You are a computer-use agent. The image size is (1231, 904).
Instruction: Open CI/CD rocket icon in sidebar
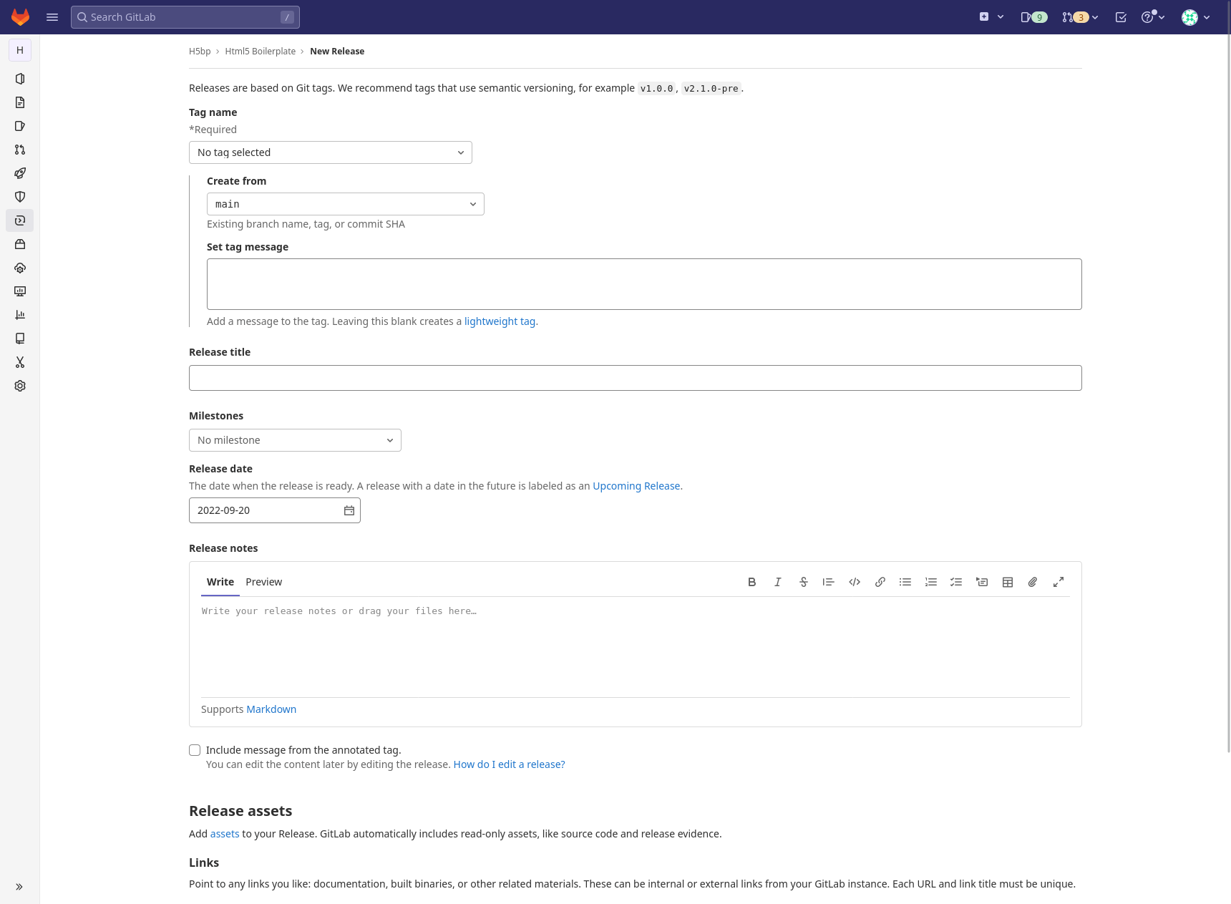pos(19,173)
